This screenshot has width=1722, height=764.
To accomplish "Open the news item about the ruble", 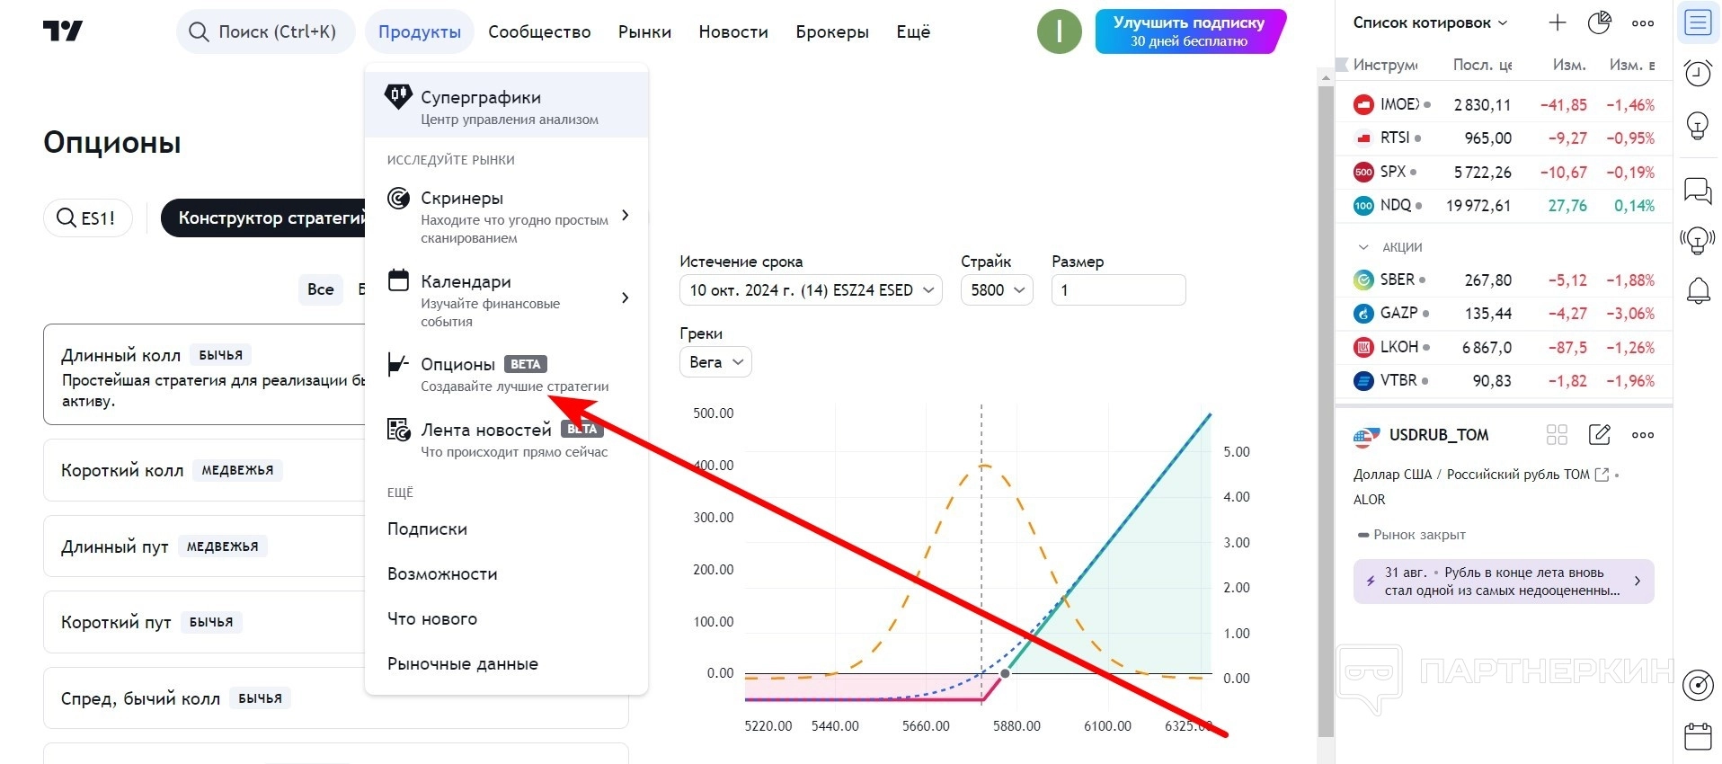I will (x=1503, y=582).
